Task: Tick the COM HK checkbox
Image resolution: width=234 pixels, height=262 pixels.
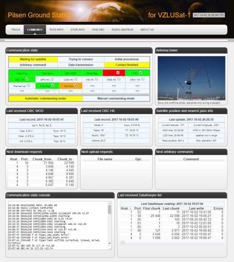Action: click(76, 79)
